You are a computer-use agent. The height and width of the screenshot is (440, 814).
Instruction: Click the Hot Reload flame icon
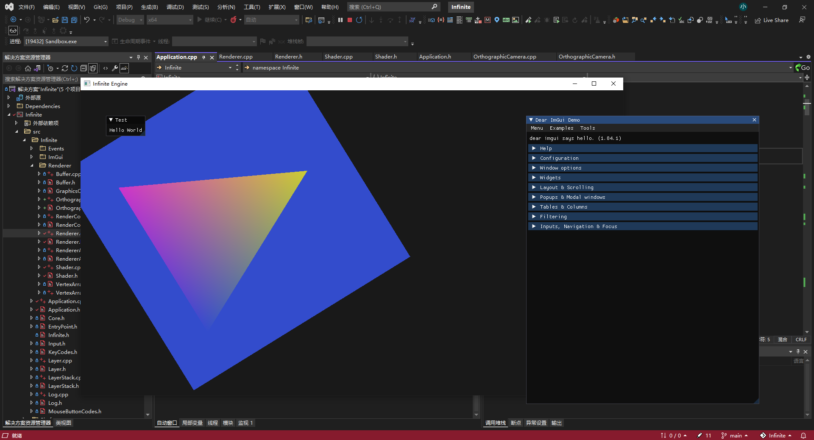[233, 20]
